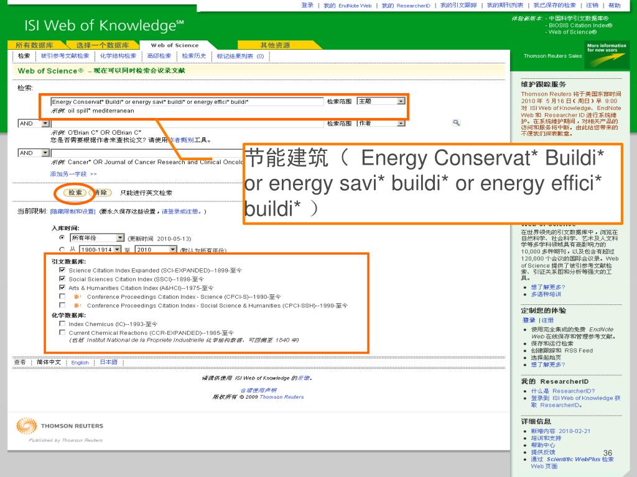
Task: Click the footer 反馈 feedback link
Action: click(304, 378)
